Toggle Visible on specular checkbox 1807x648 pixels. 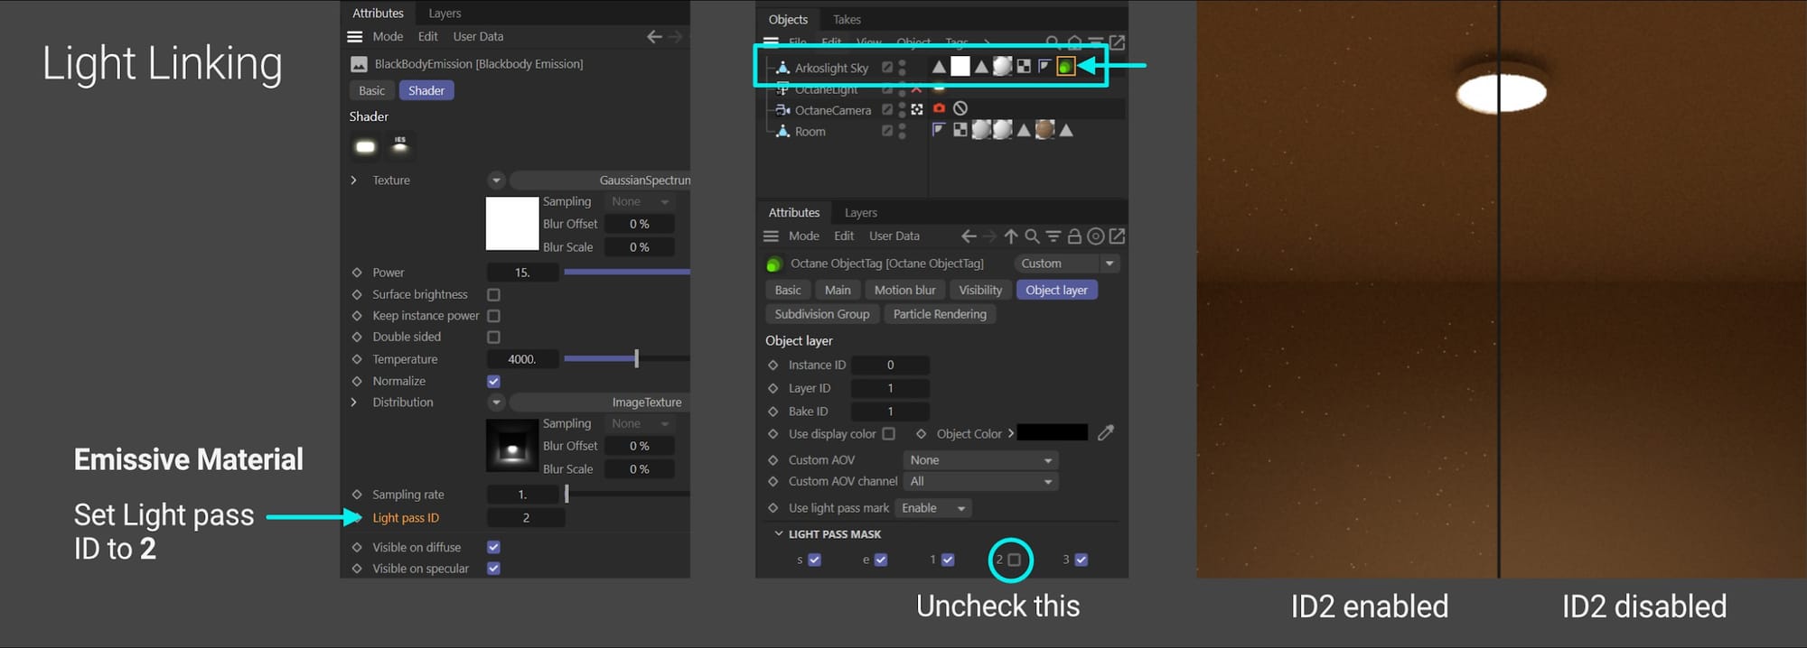pos(493,569)
